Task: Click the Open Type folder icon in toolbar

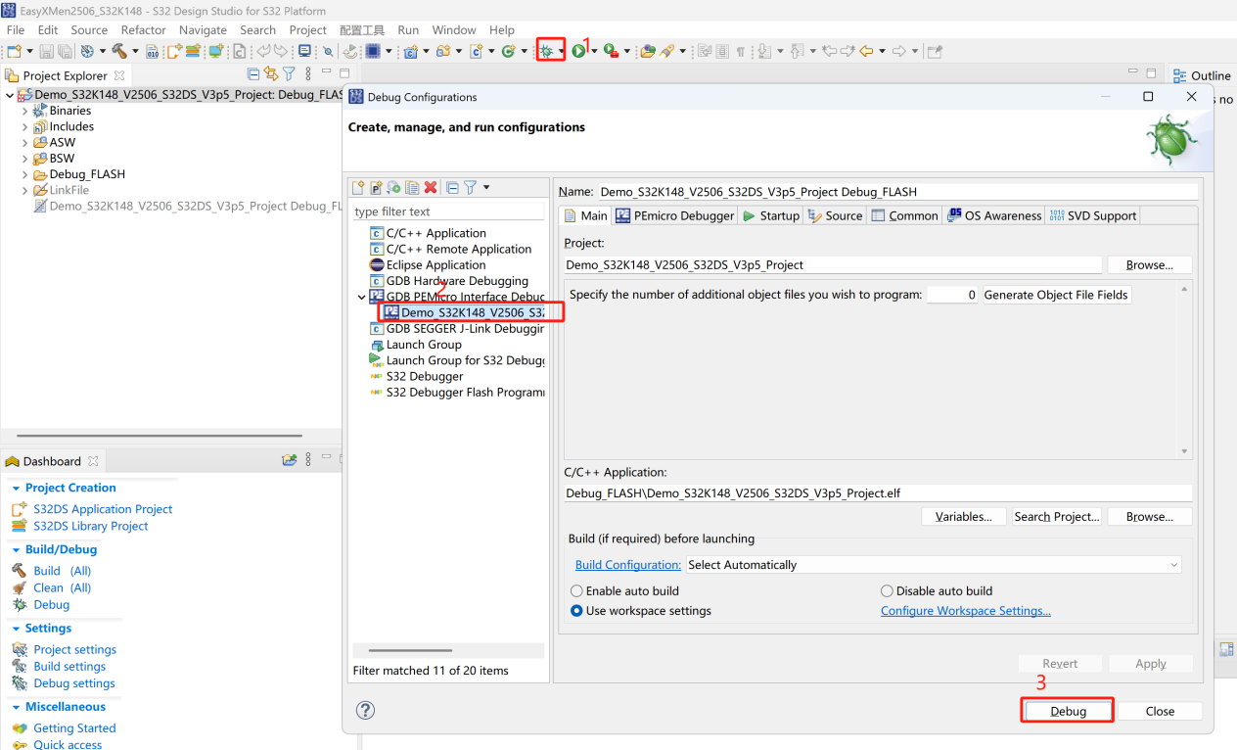Action: coord(647,51)
